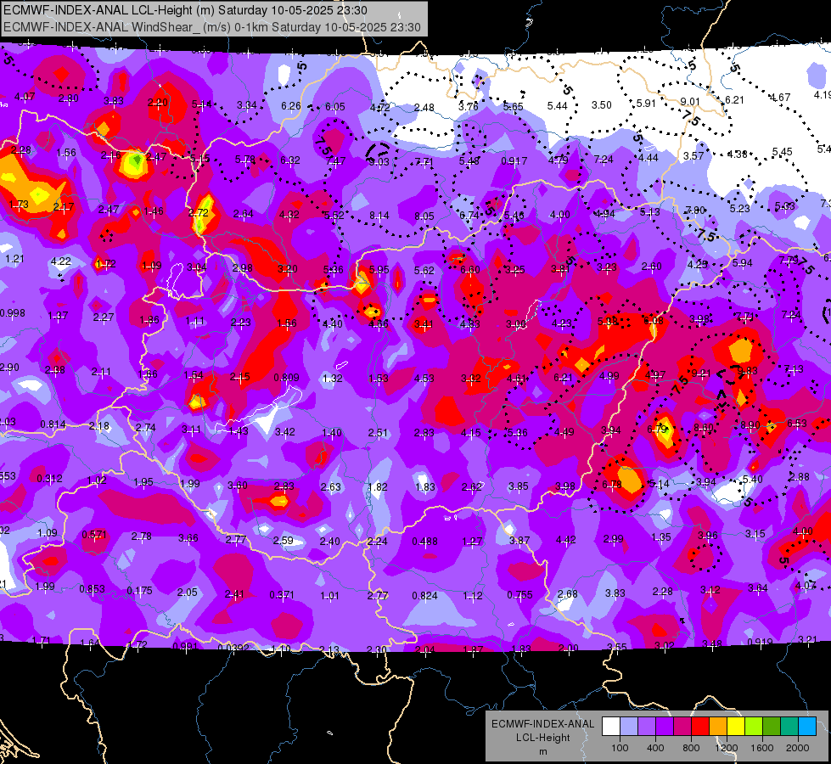Click the legend scale label 1600

(x=762, y=748)
